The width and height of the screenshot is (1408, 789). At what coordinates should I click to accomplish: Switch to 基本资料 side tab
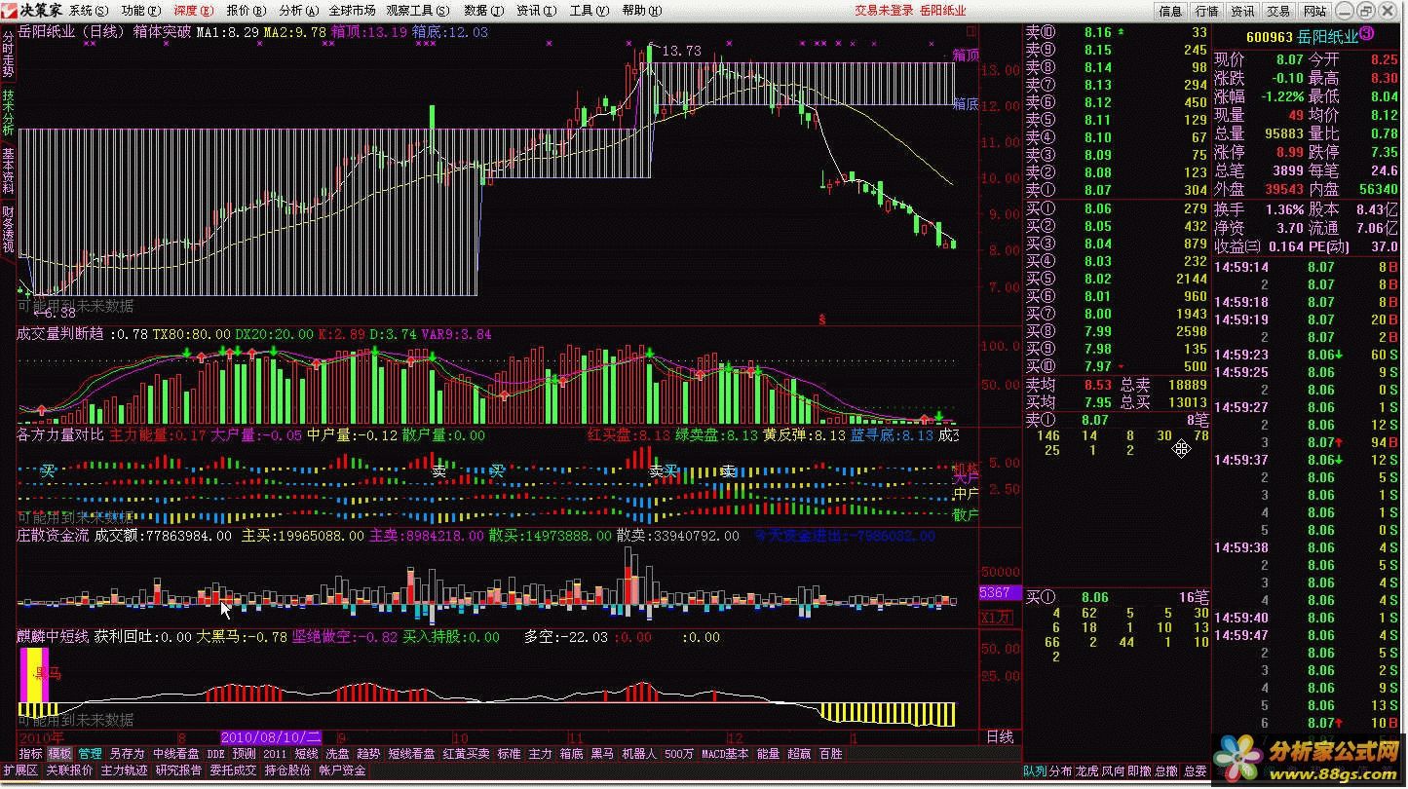(8, 169)
